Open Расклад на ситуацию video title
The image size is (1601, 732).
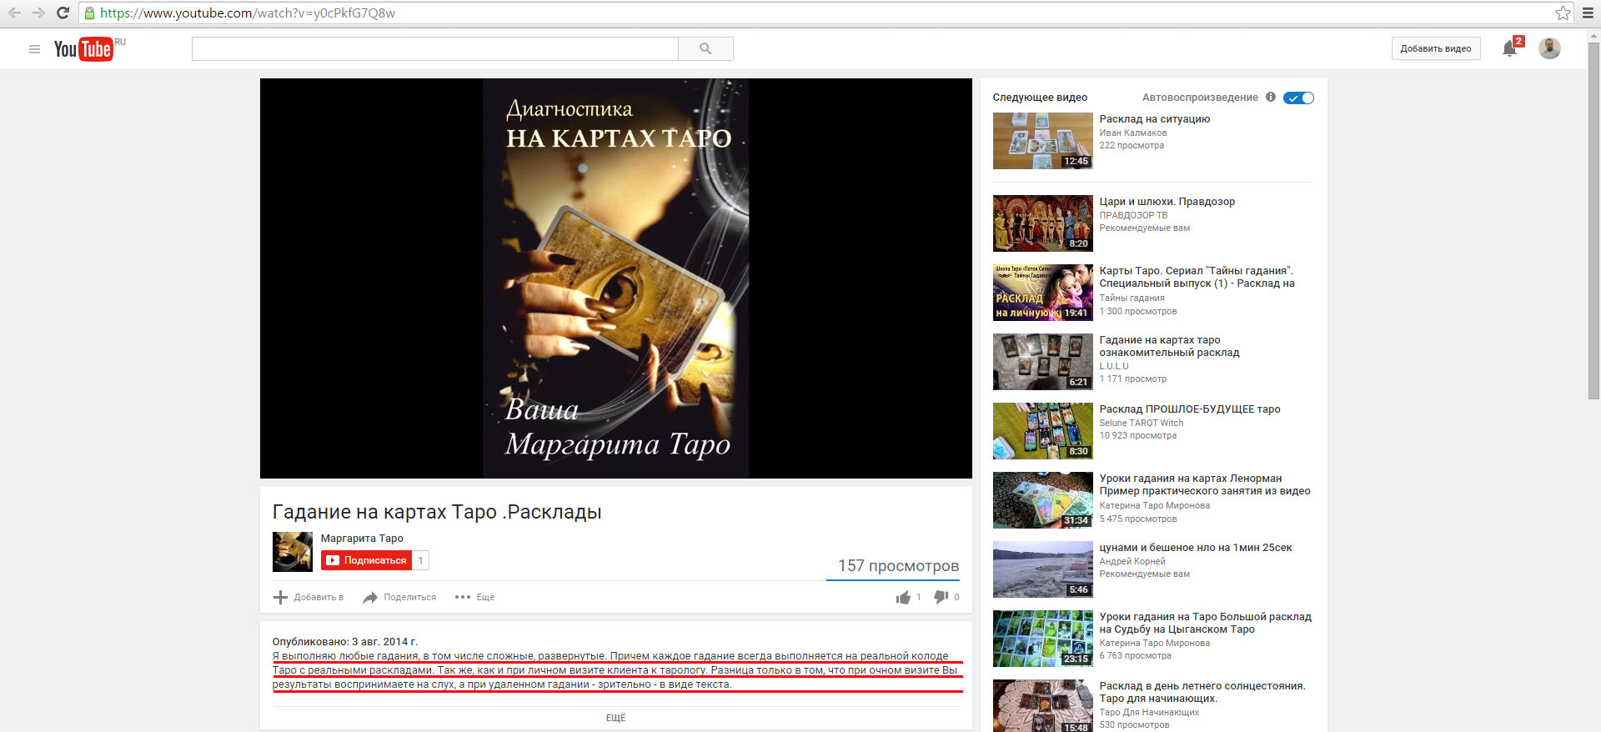1154,119
